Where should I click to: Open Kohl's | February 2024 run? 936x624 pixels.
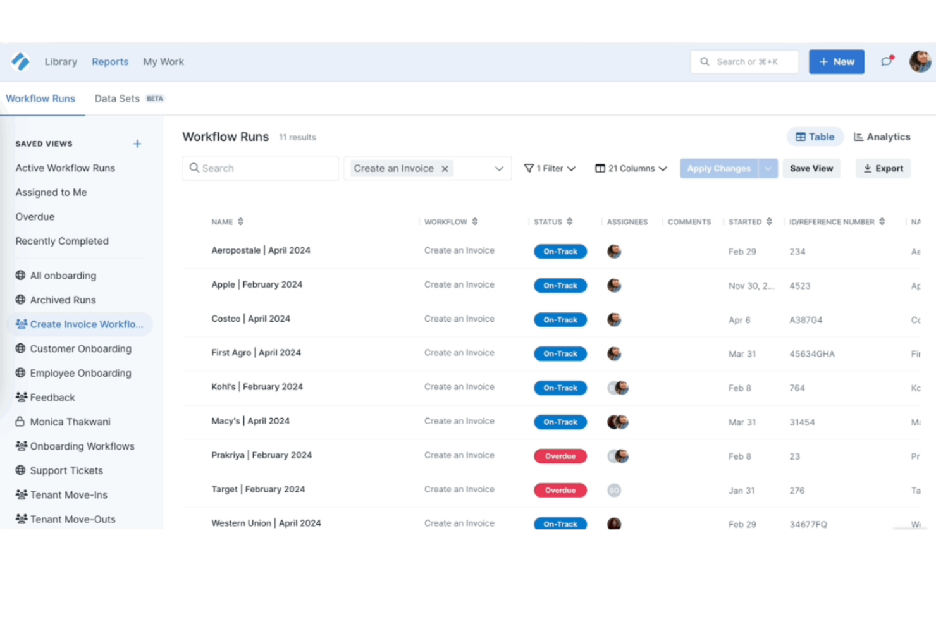pyautogui.click(x=257, y=387)
